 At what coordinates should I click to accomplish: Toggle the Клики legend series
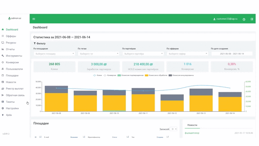click(x=98, y=75)
